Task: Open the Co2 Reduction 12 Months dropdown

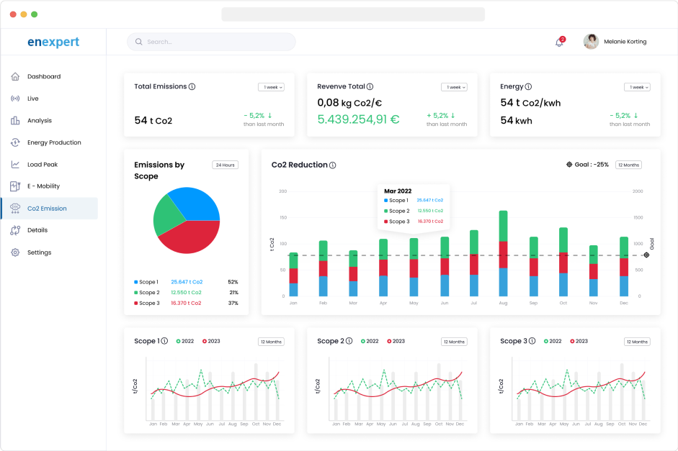Action: [629, 165]
